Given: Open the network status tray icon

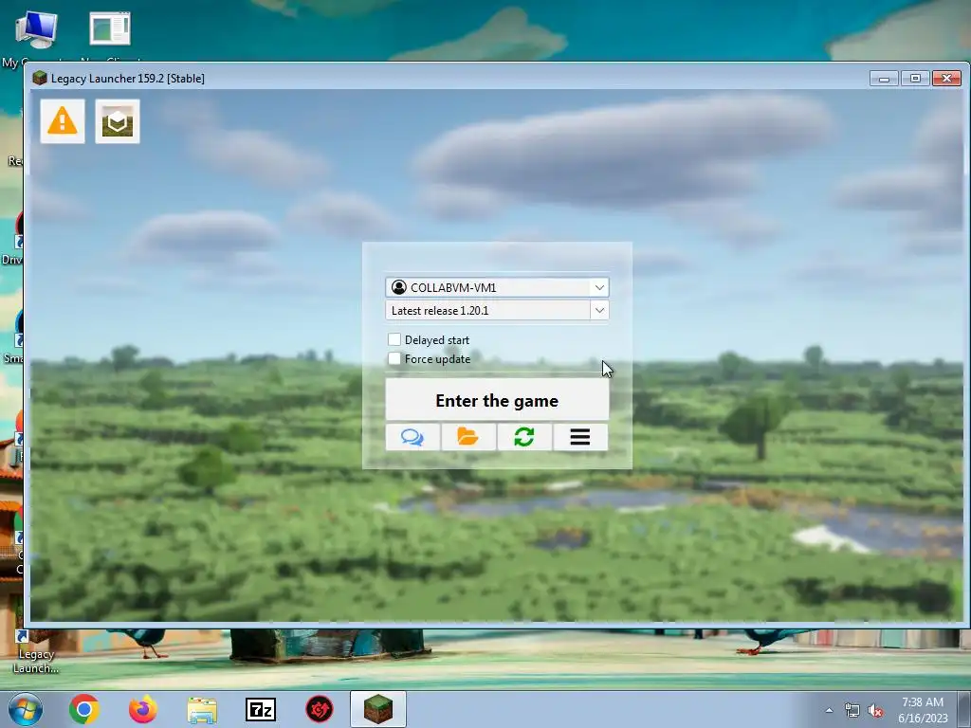Looking at the screenshot, I should 852,711.
